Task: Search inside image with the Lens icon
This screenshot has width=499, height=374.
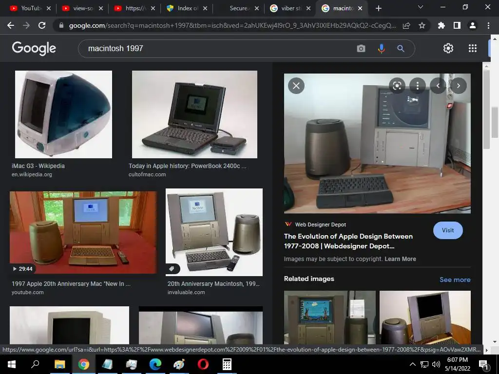Action: tap(397, 86)
